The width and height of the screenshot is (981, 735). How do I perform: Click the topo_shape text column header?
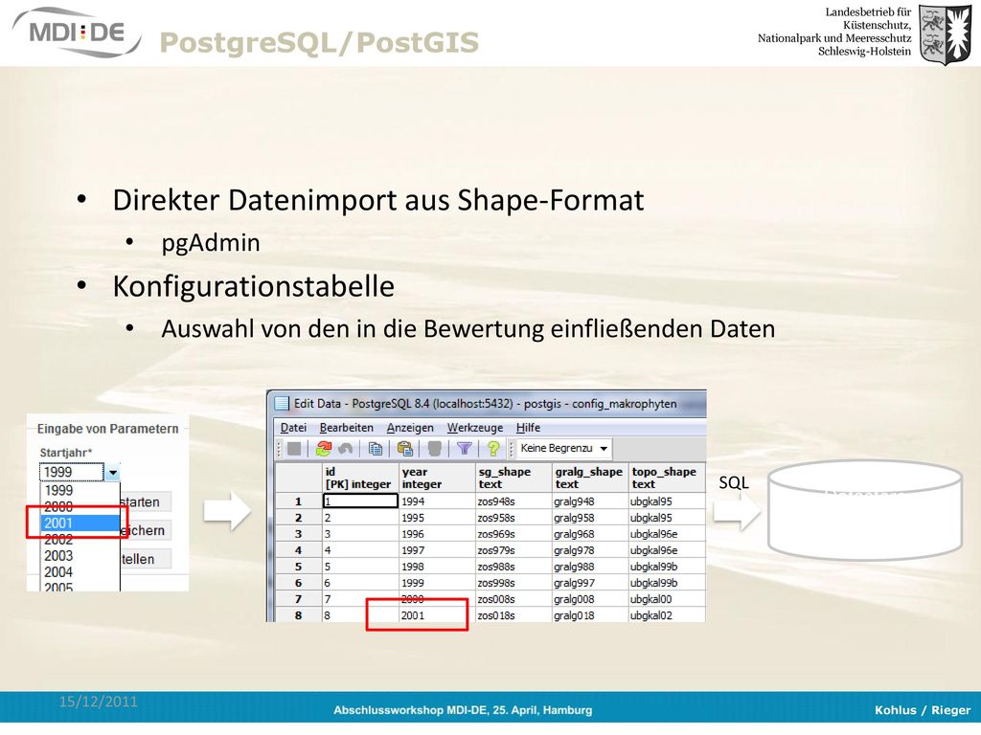(667, 479)
